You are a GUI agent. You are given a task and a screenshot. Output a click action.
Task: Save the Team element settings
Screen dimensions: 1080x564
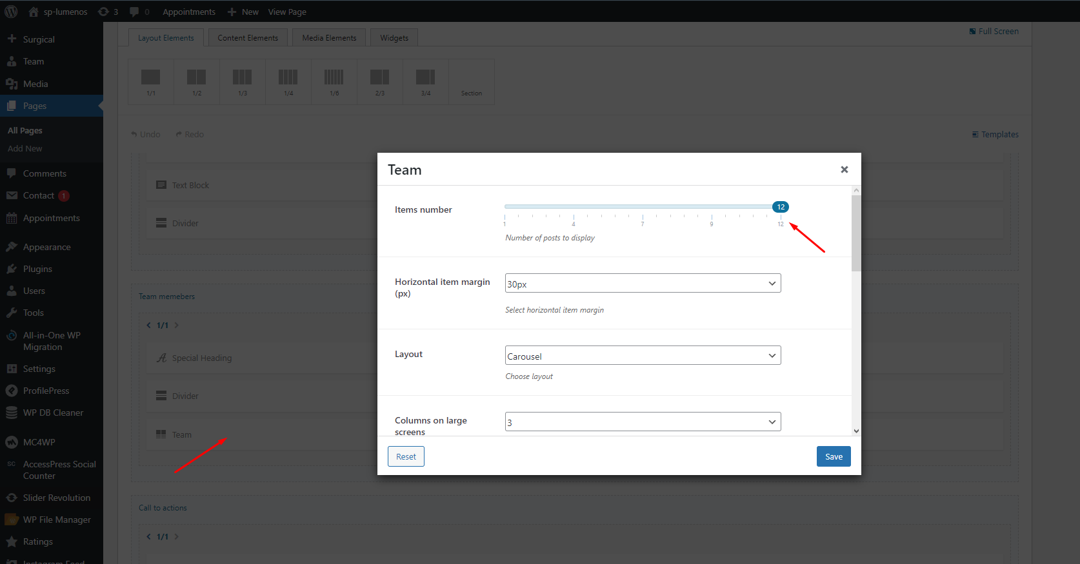[x=834, y=456]
